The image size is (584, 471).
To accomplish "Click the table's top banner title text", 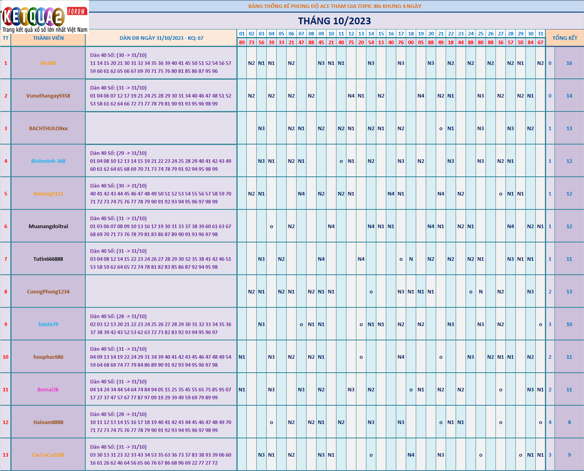I will (334, 6).
